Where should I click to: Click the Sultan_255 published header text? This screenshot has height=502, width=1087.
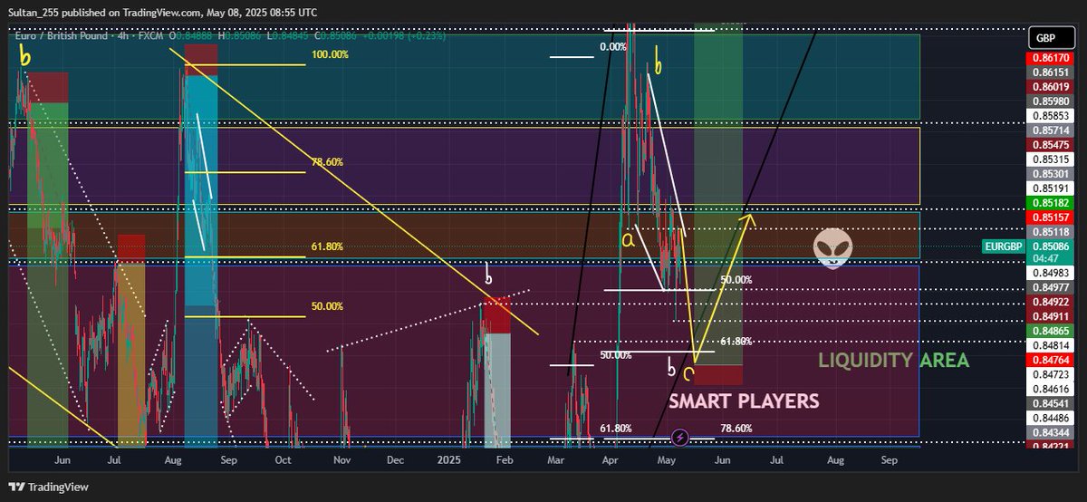pos(163,13)
